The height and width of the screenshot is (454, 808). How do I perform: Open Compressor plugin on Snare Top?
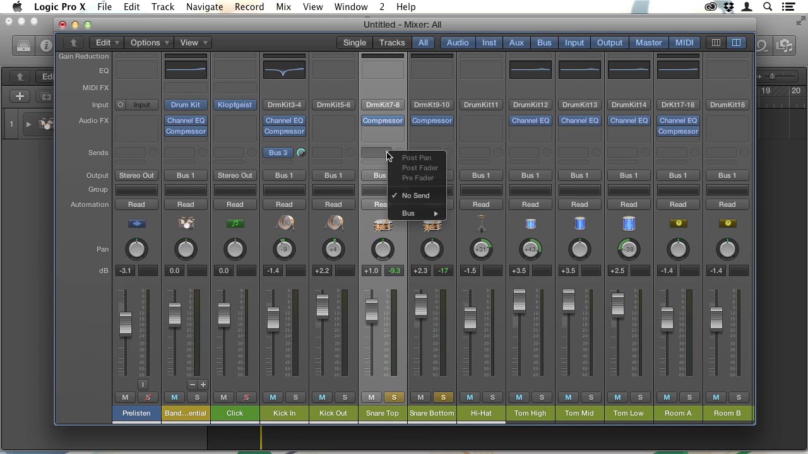tap(383, 120)
